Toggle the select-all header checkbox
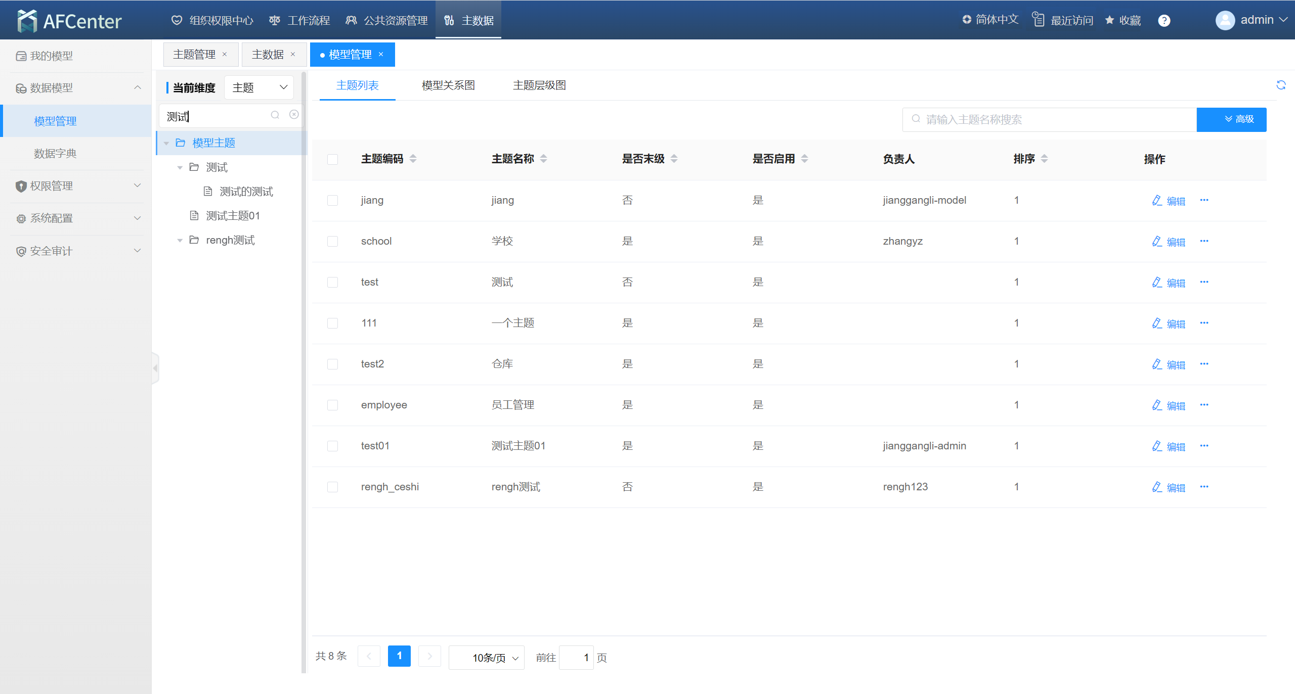This screenshot has width=1295, height=694. 332,159
